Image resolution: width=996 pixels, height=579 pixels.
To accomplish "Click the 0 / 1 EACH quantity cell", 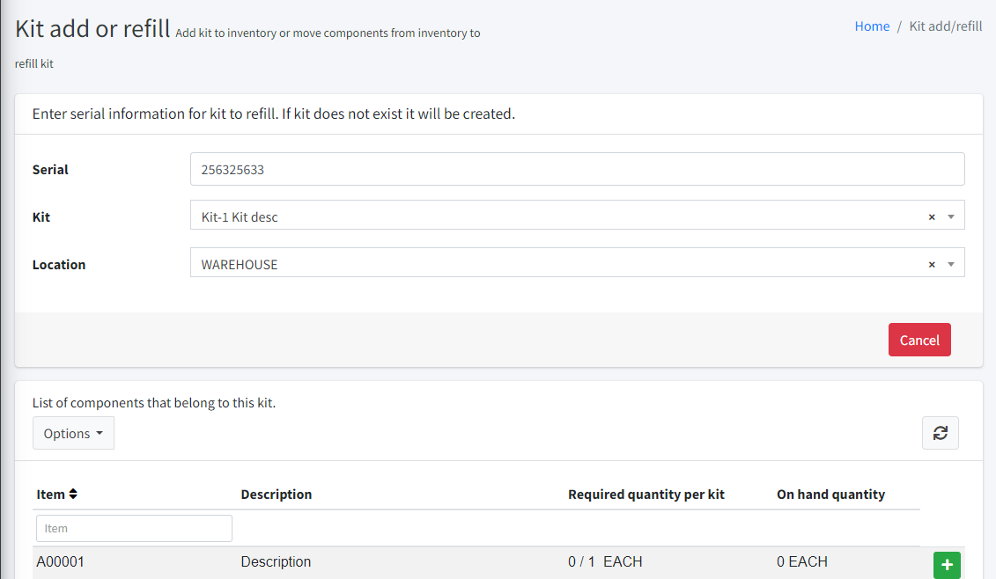I will pyautogui.click(x=605, y=562).
